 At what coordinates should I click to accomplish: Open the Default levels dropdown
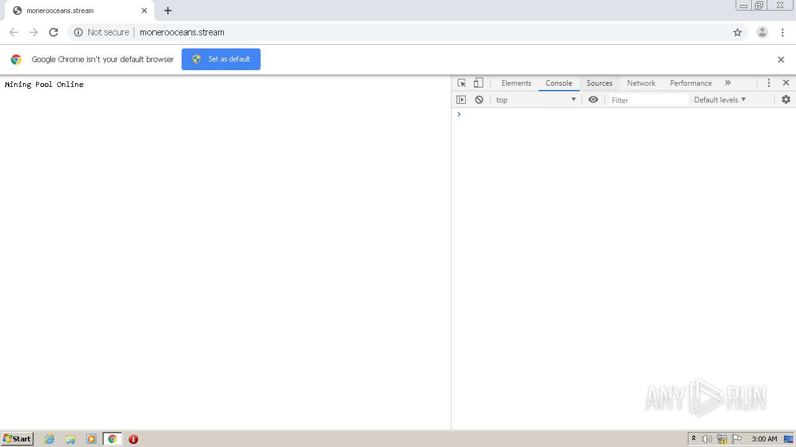(x=720, y=100)
